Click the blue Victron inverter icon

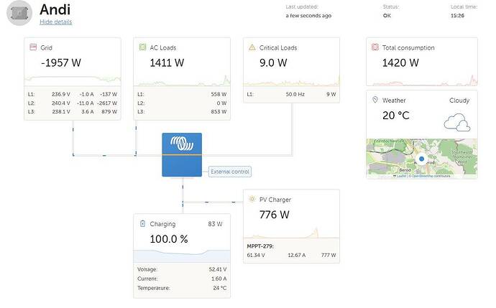click(x=182, y=154)
